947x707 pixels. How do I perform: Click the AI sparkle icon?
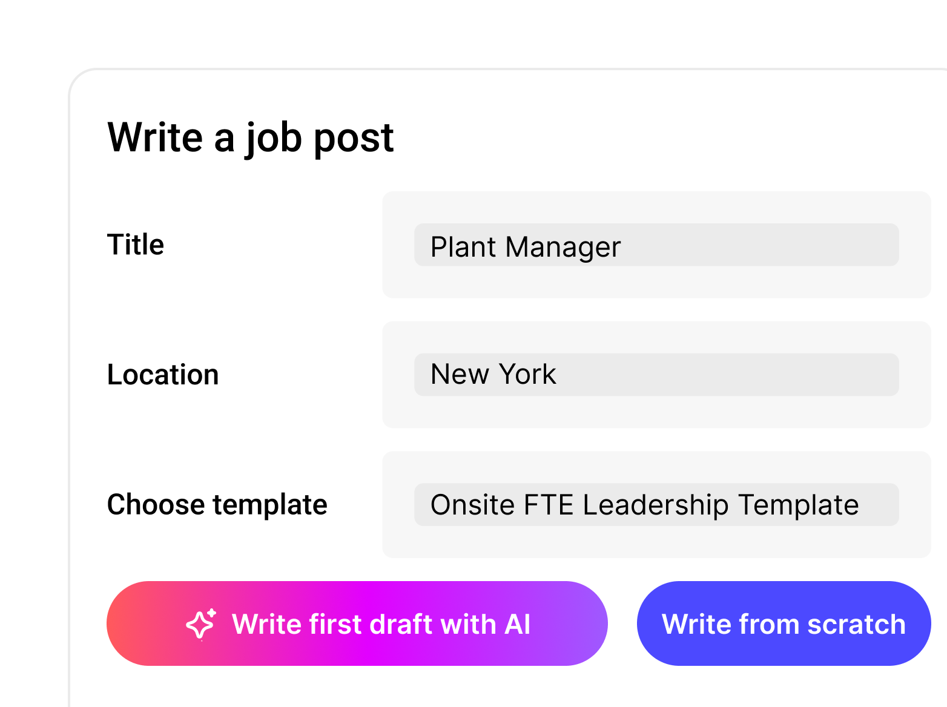pyautogui.click(x=202, y=624)
